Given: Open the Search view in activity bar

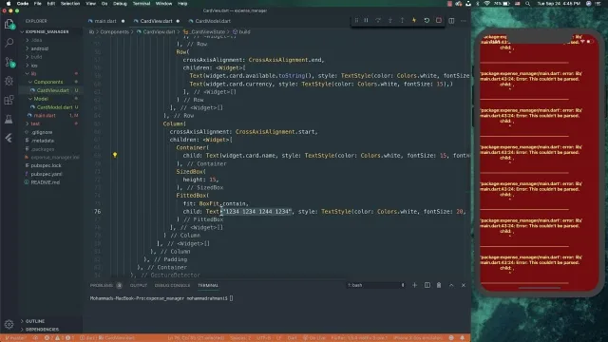Looking at the screenshot, I should point(9,43).
